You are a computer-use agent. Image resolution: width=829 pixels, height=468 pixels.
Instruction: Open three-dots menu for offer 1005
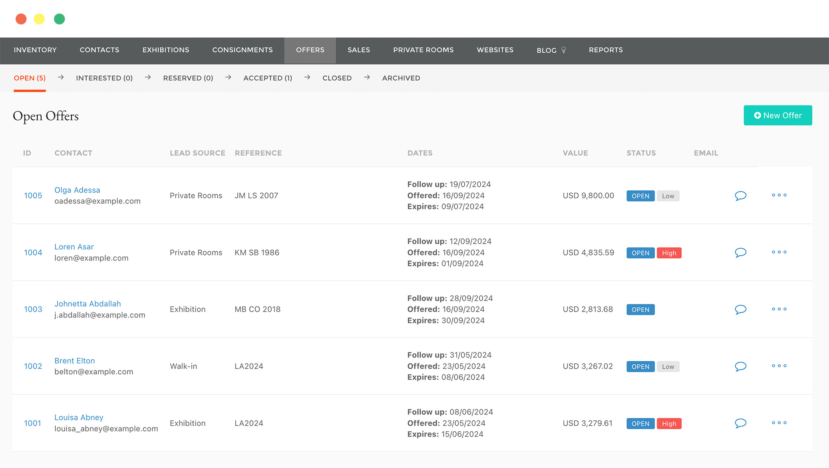pyautogui.click(x=779, y=195)
